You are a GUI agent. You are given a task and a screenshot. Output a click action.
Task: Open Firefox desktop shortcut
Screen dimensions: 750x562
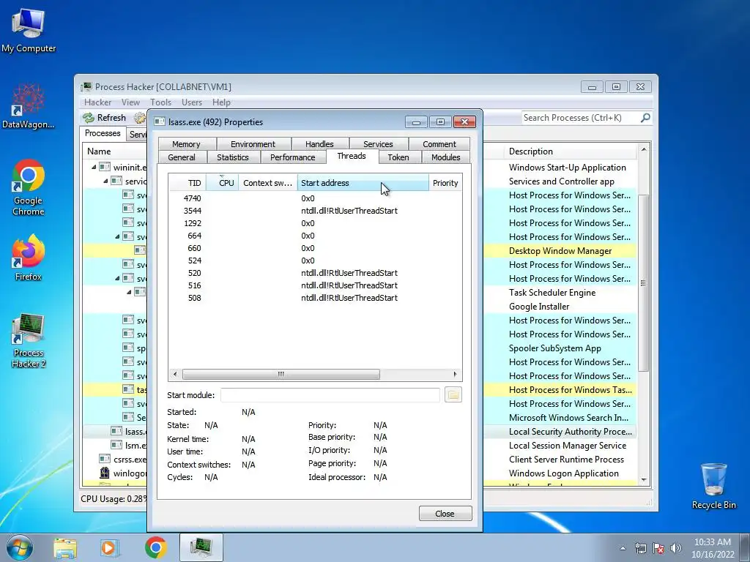(29, 257)
